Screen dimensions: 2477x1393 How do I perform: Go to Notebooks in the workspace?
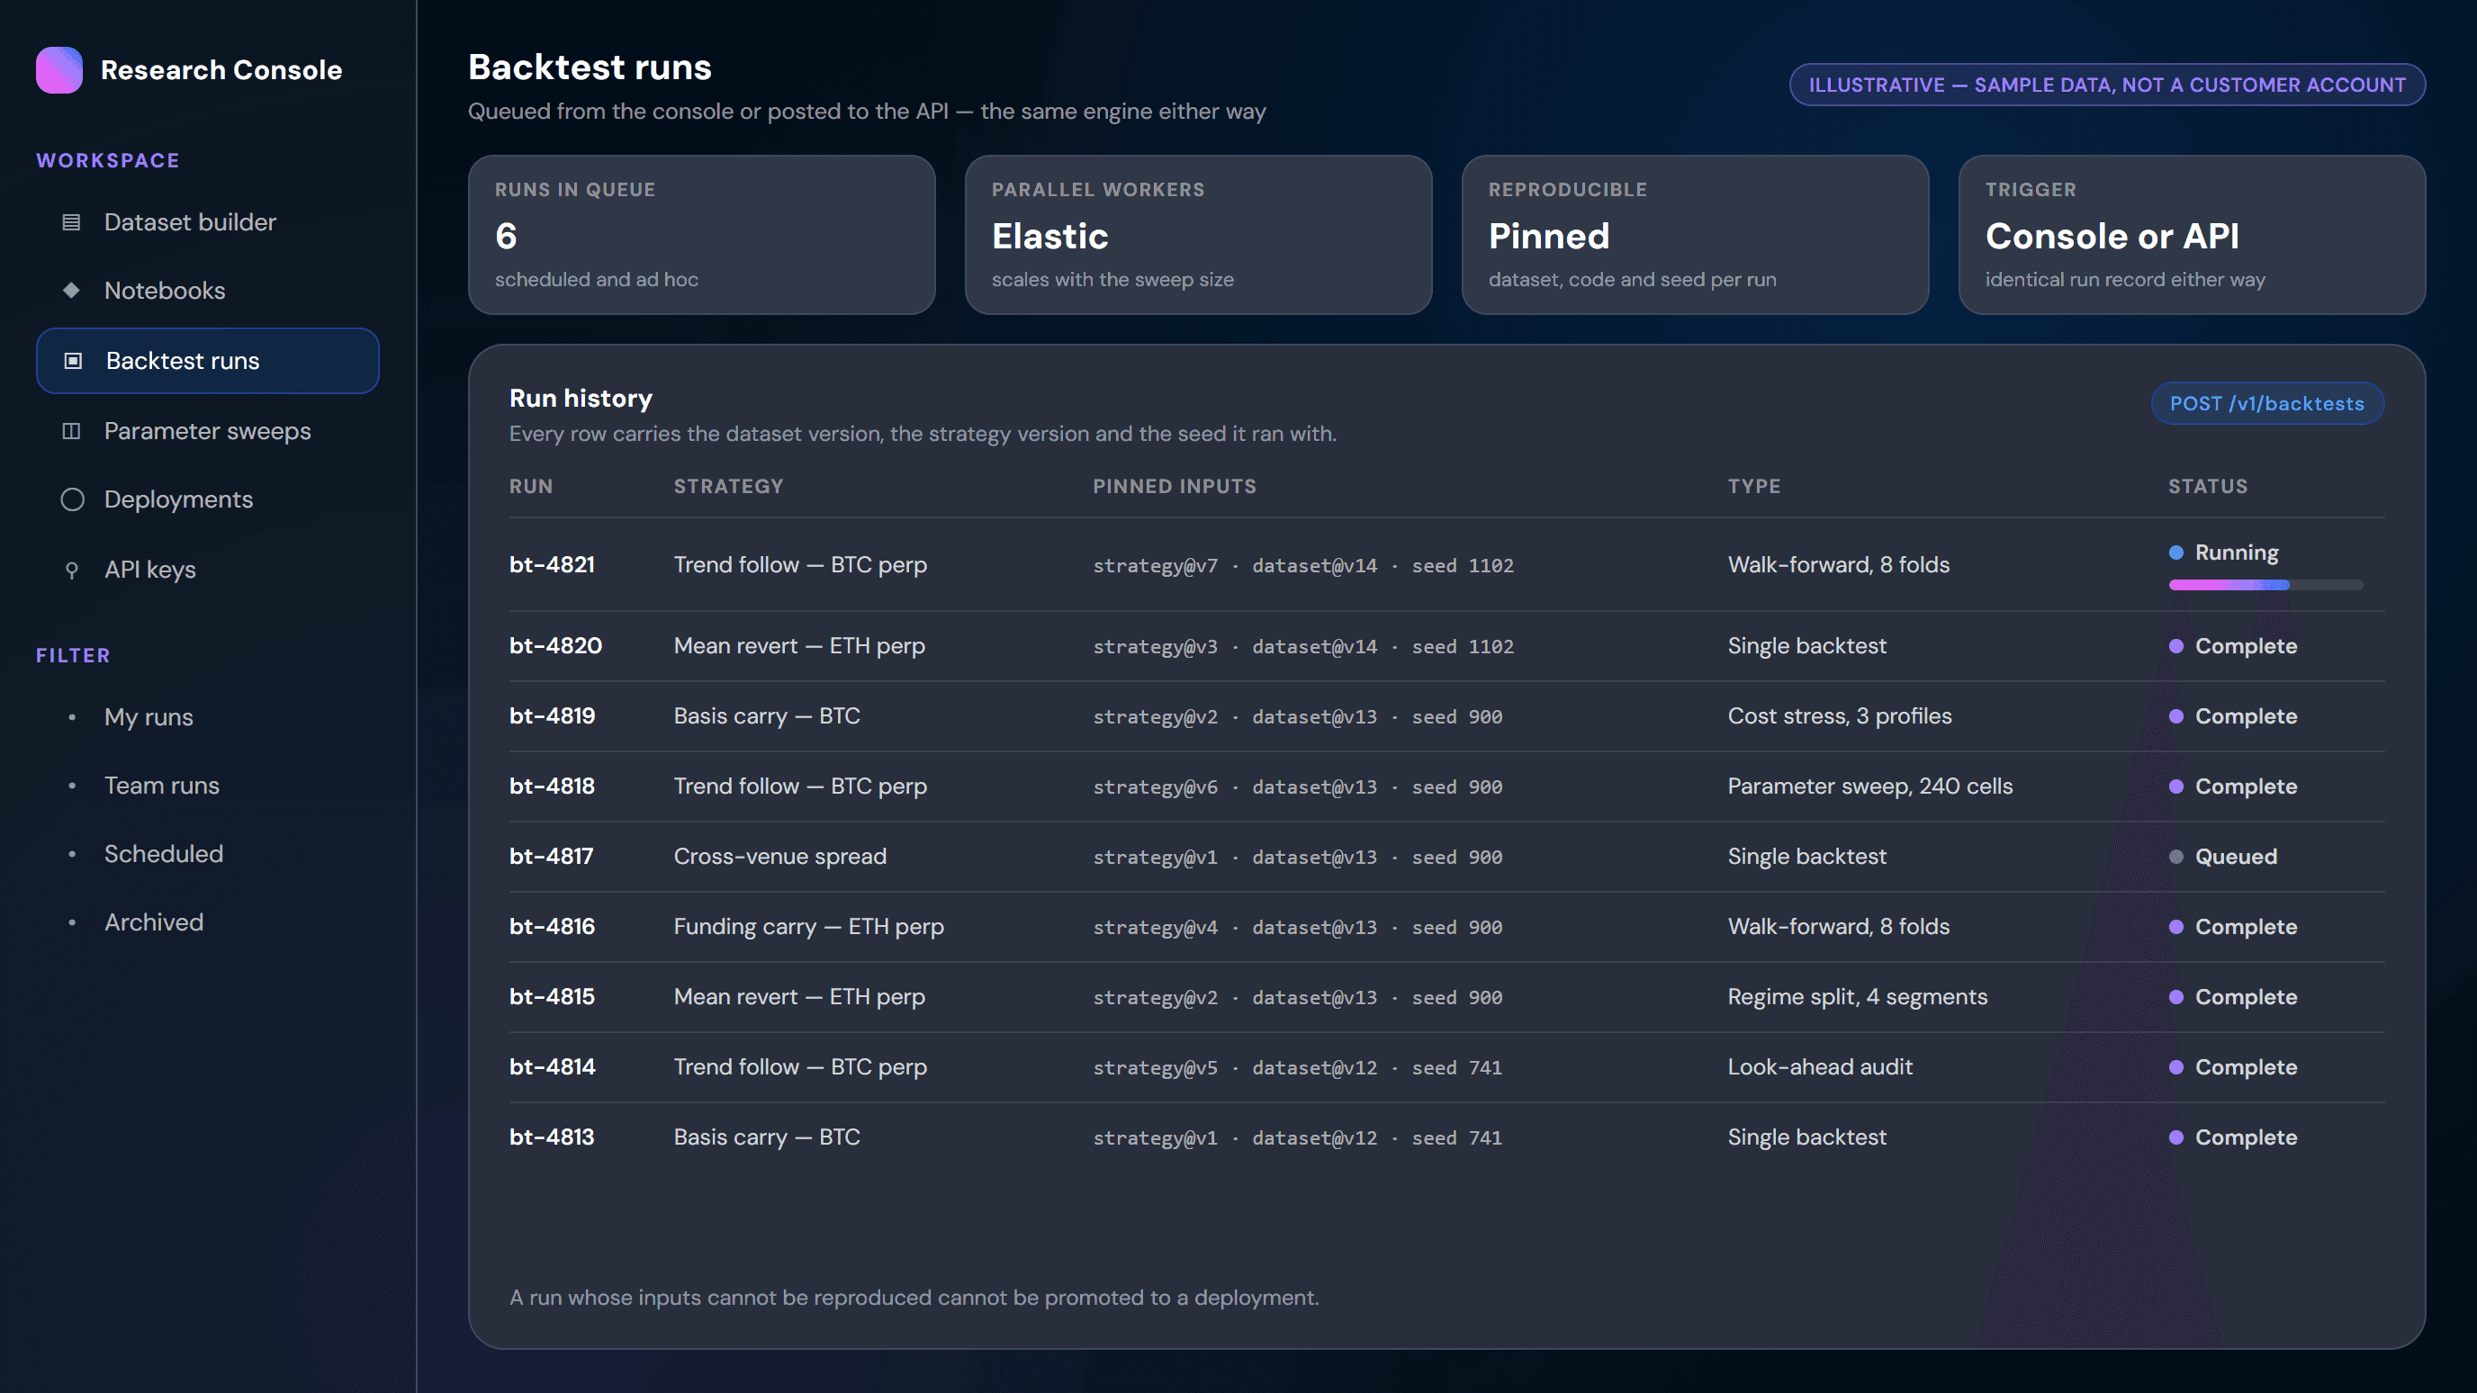click(x=208, y=291)
